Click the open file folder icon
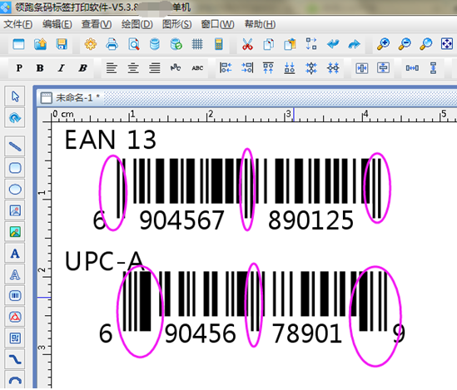Viewport: 457px width, 390px height. (40, 44)
